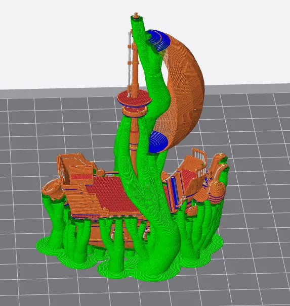Select the round crow's nest platform on mast
Screen dimensions: 290x306
click(x=134, y=99)
